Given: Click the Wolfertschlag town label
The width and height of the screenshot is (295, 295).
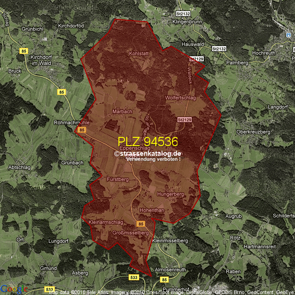Looking at the screenshot, I should tap(180, 98).
